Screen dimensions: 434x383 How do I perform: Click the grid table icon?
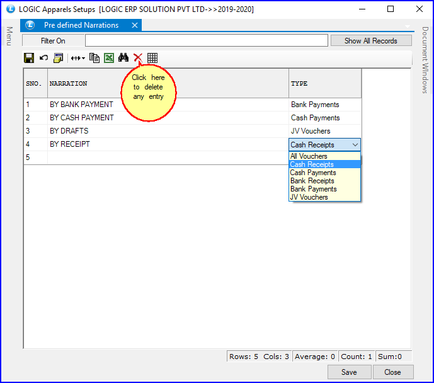pos(152,58)
